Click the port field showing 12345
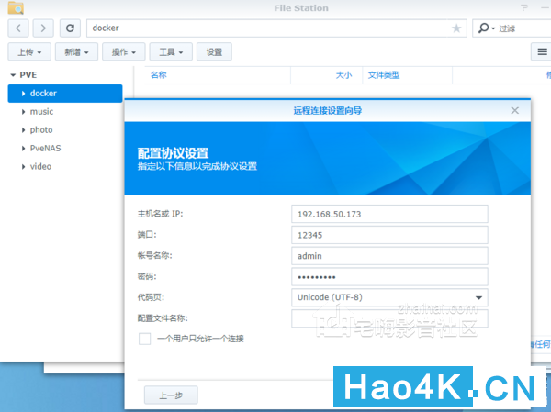551x412 pixels. tap(389, 235)
